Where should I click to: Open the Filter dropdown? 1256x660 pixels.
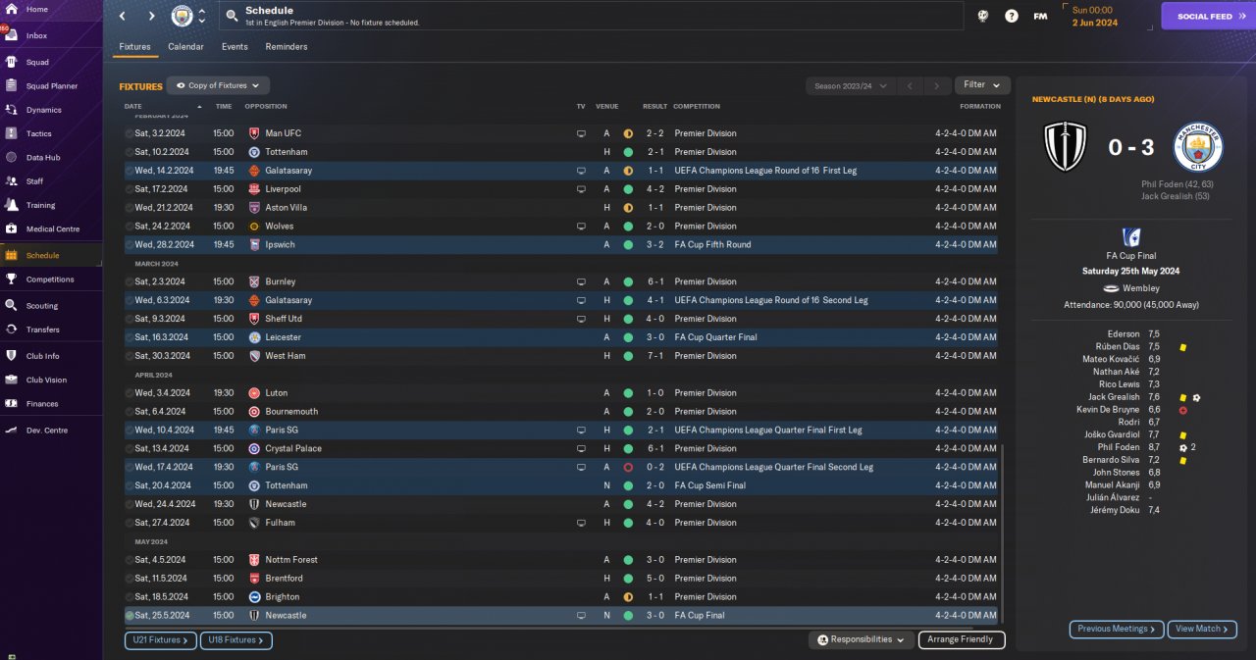click(982, 85)
